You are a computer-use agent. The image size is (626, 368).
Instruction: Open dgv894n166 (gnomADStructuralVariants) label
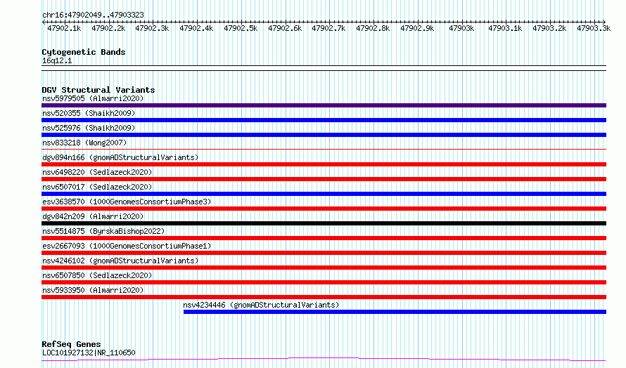pyautogui.click(x=120, y=157)
